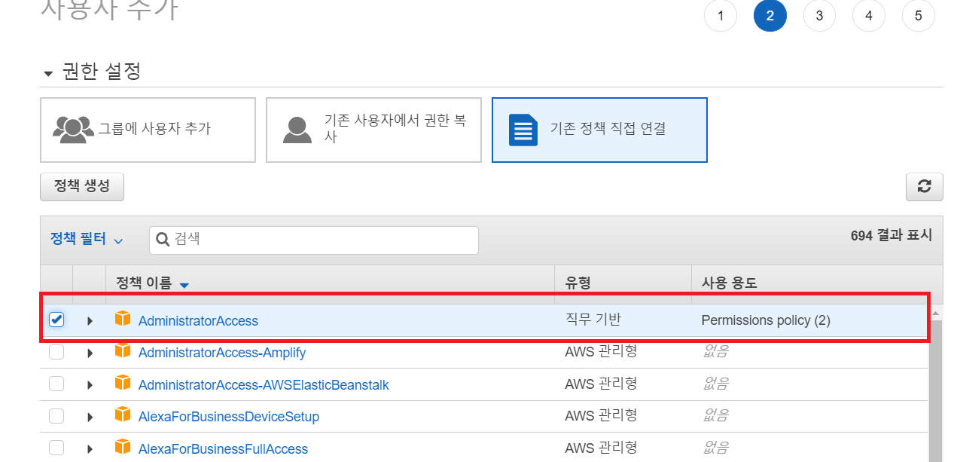Open the AlexaForBusinessFullAccess policy link

223,449
